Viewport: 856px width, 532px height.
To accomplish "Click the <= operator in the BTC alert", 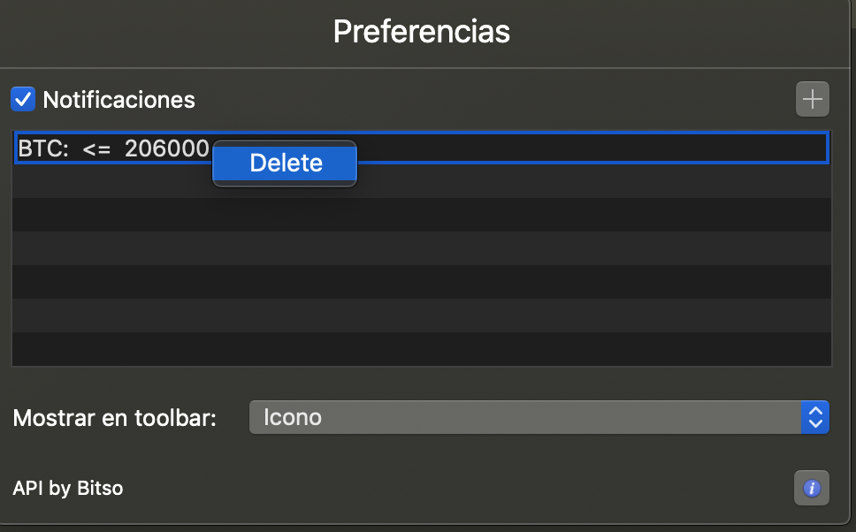I will 96,149.
